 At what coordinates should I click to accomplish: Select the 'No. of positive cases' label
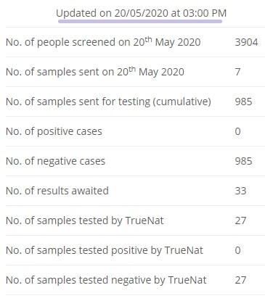pyautogui.click(x=54, y=131)
